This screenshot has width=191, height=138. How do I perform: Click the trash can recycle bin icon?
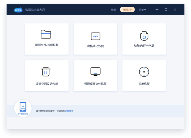[x=46, y=72]
